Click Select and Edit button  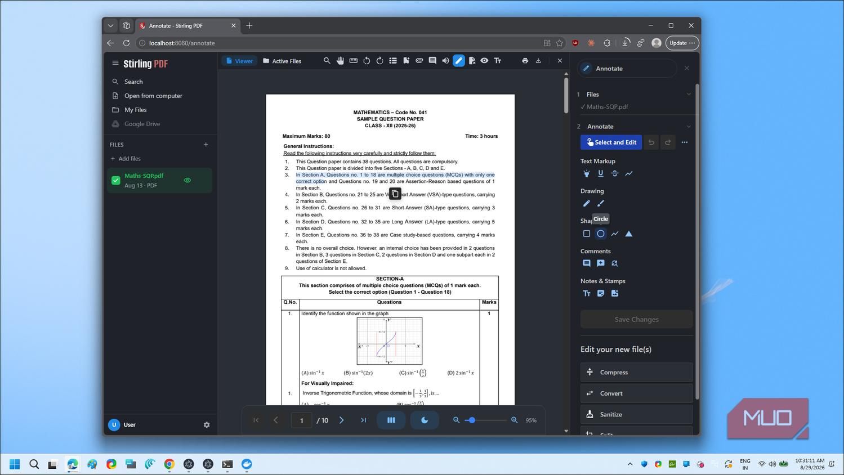(x=611, y=142)
